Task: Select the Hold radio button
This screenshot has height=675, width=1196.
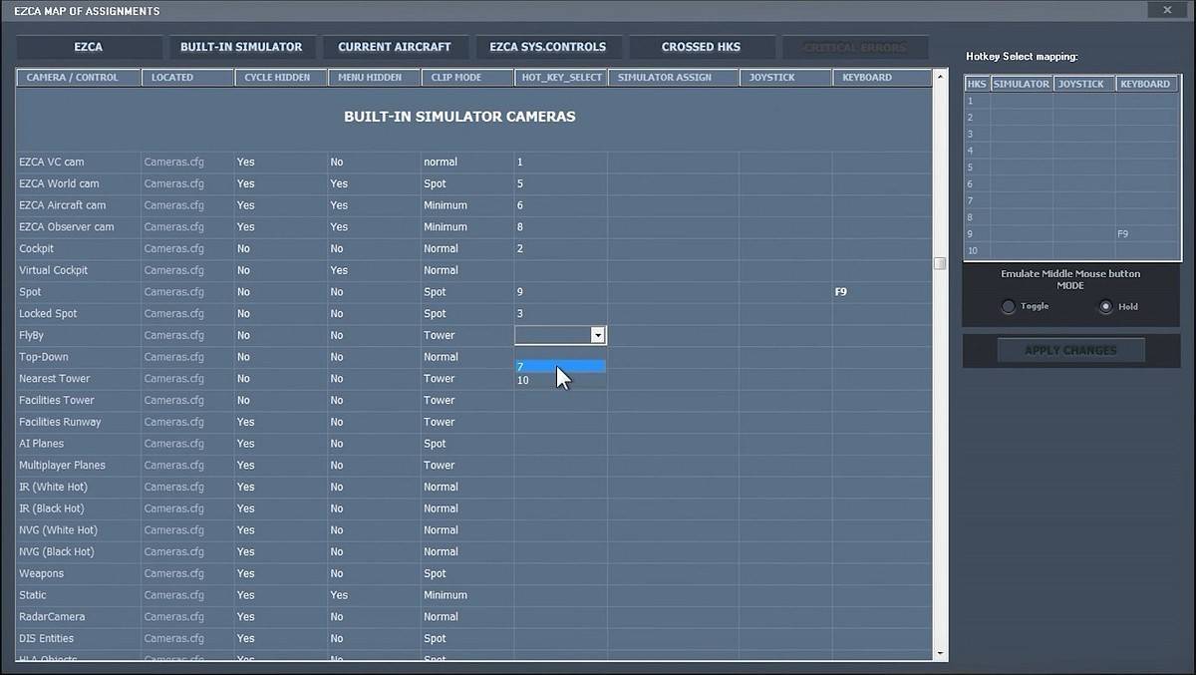Action: [x=1105, y=307]
